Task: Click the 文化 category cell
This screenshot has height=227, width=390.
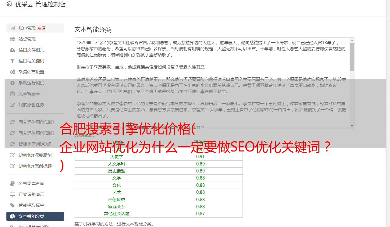Action: click(x=117, y=185)
